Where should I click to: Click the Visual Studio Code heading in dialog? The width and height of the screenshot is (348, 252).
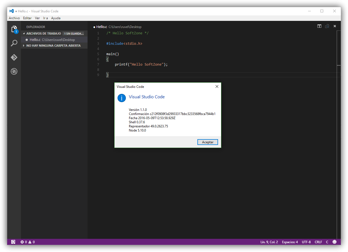(147, 97)
